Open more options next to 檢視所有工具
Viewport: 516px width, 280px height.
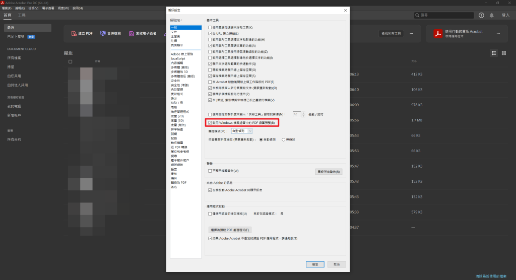click(x=411, y=34)
